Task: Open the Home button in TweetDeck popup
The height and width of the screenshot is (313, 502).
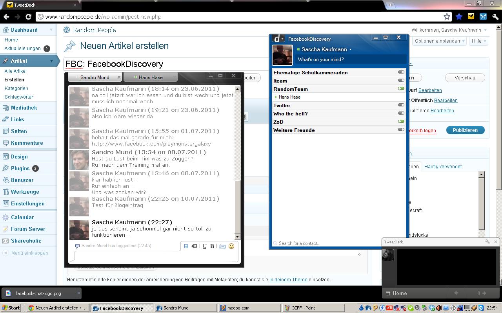Action: point(396,293)
